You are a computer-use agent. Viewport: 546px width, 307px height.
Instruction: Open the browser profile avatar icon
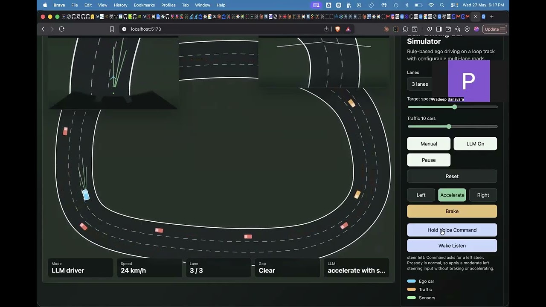pyautogui.click(x=476, y=29)
